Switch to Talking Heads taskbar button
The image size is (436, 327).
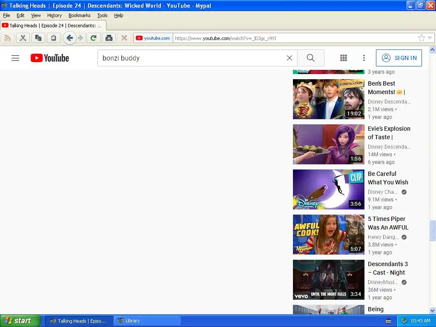click(79, 321)
